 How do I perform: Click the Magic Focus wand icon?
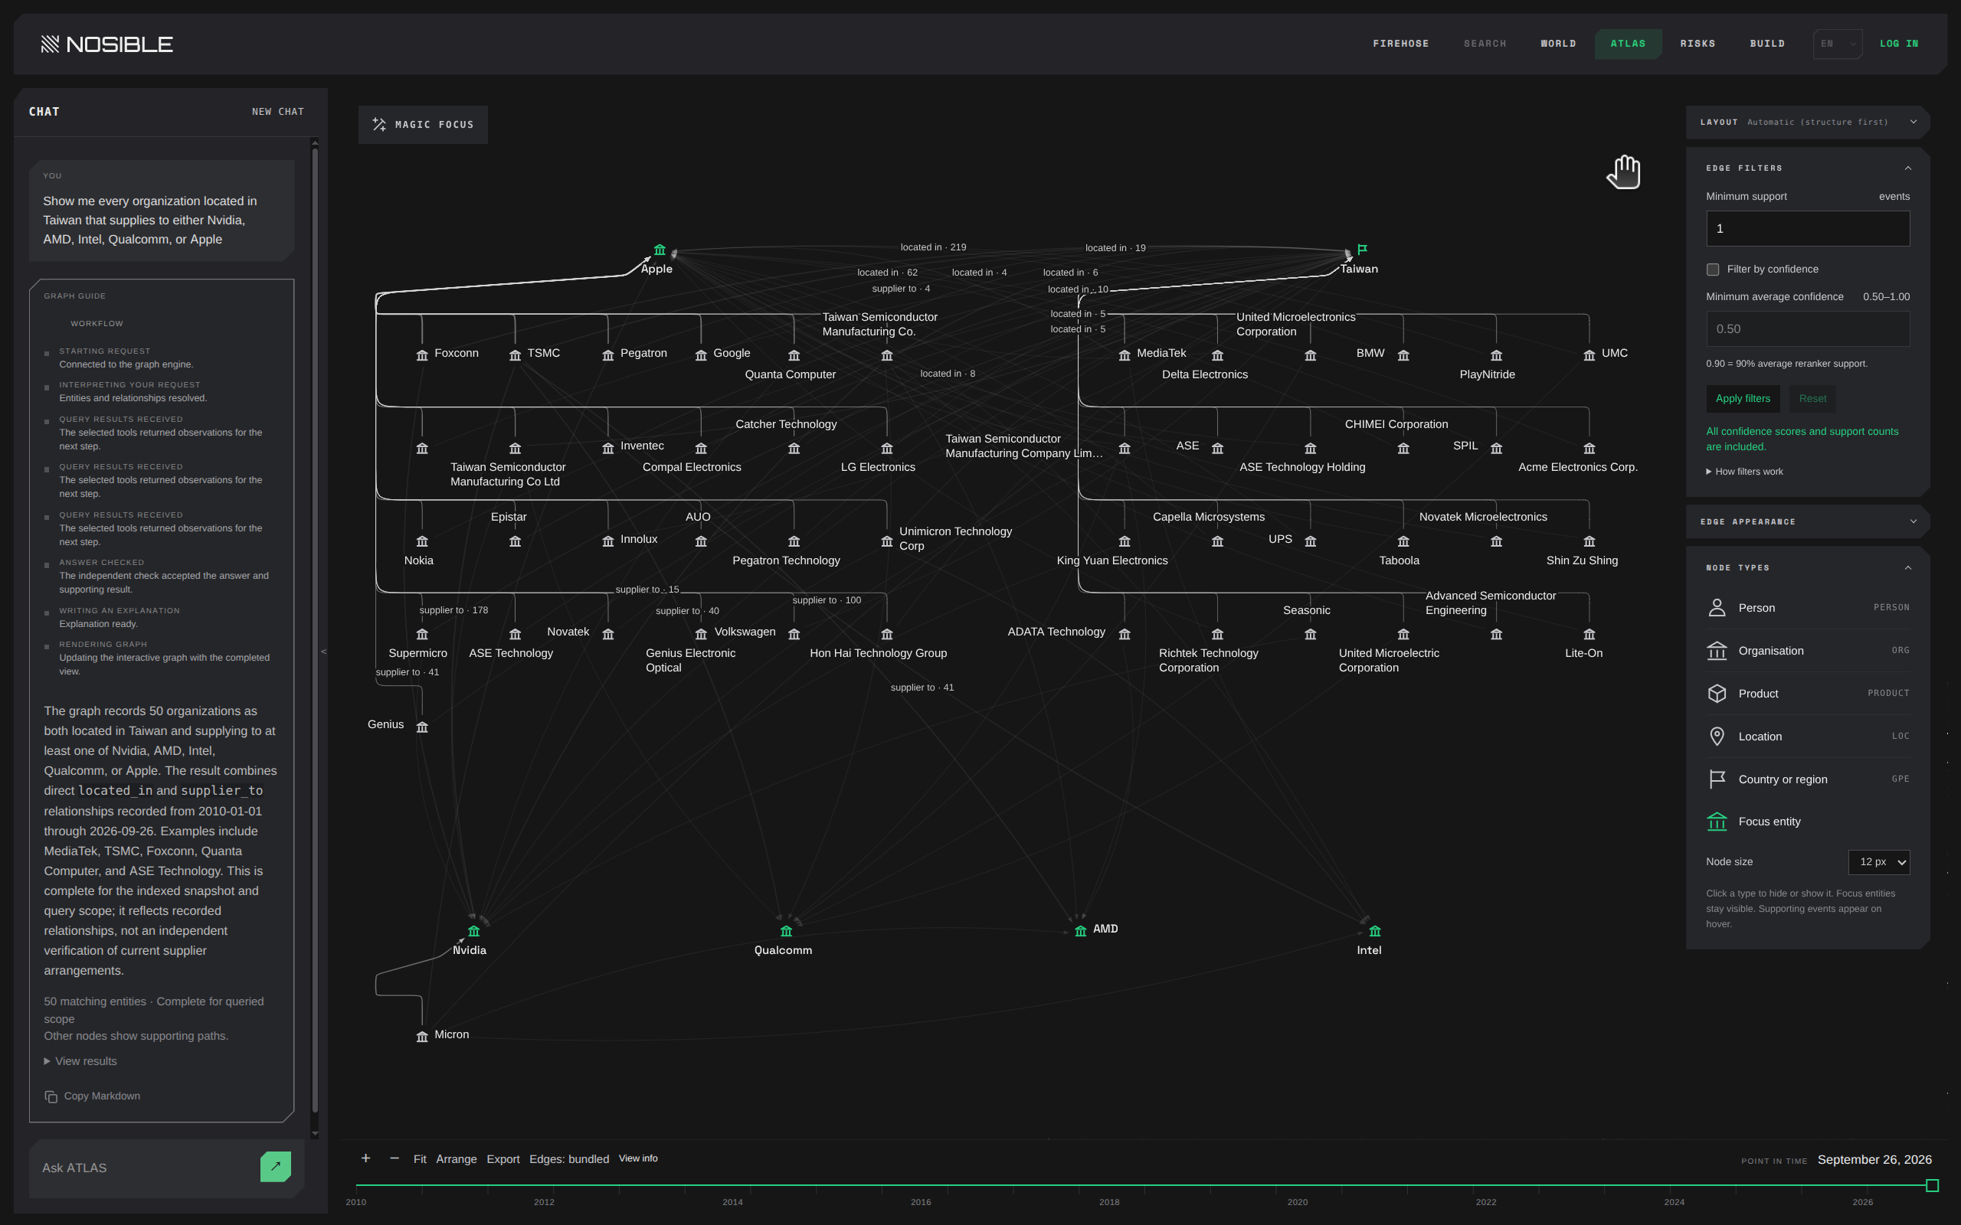click(378, 124)
